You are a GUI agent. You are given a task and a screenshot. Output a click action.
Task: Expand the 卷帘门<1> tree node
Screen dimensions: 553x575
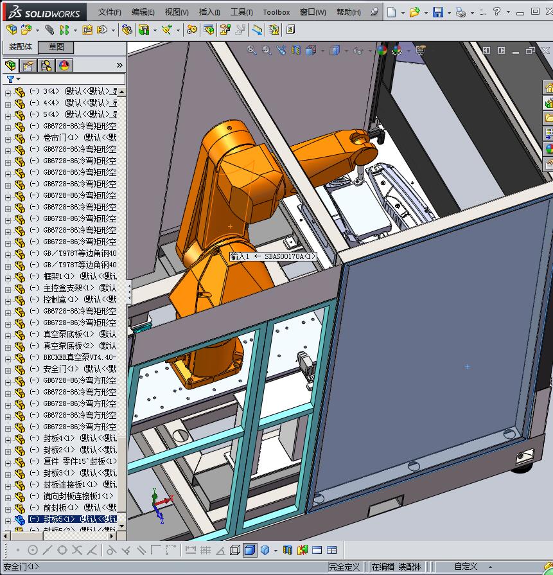coord(8,139)
